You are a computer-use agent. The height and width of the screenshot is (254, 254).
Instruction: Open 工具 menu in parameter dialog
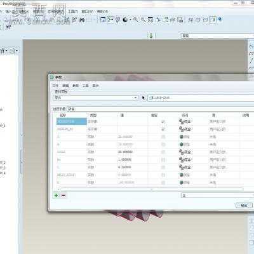point(86,86)
